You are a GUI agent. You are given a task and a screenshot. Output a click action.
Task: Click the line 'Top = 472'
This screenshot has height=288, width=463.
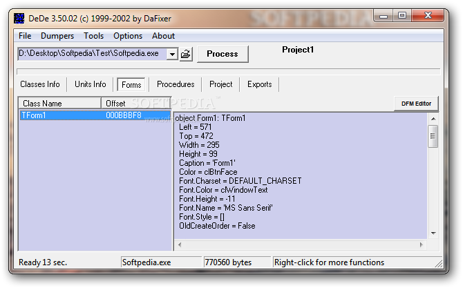[196, 136]
